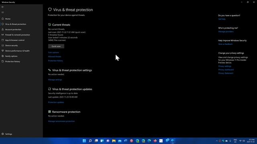Open File Explorer from taskbar
257x144 pixels.
[114, 141]
